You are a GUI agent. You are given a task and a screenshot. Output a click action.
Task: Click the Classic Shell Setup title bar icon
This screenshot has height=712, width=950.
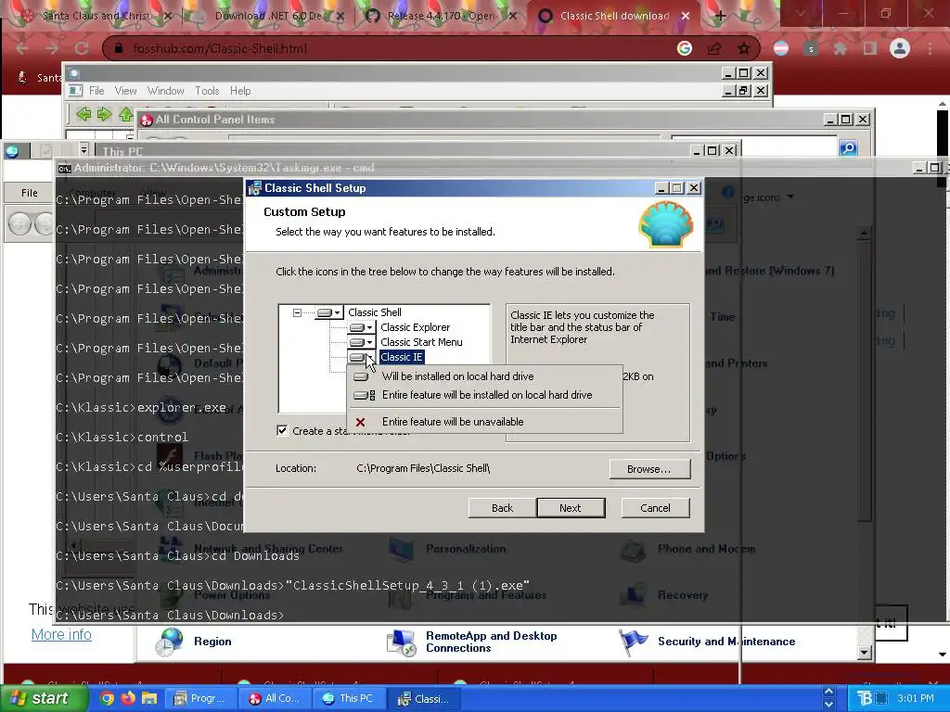click(254, 188)
